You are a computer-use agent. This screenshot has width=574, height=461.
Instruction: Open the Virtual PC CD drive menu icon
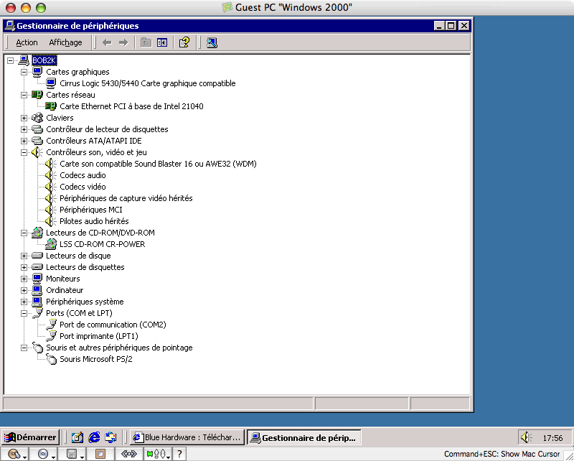(44, 454)
